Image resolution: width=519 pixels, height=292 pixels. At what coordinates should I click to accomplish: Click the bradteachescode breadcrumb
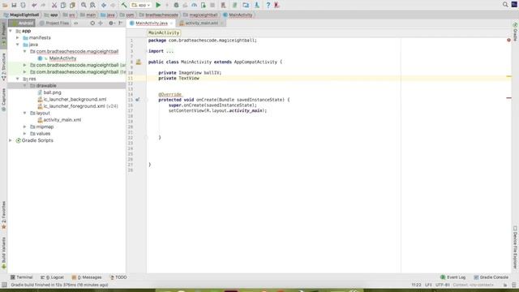pyautogui.click(x=159, y=15)
